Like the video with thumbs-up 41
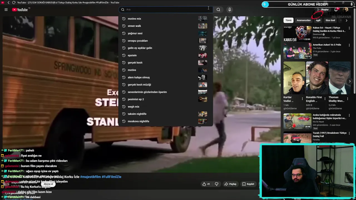 tap(206, 184)
